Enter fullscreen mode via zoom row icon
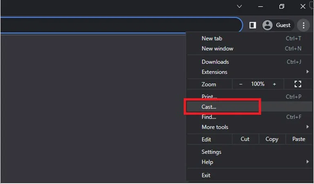Image resolution: width=314 pixels, height=184 pixels. coord(298,84)
